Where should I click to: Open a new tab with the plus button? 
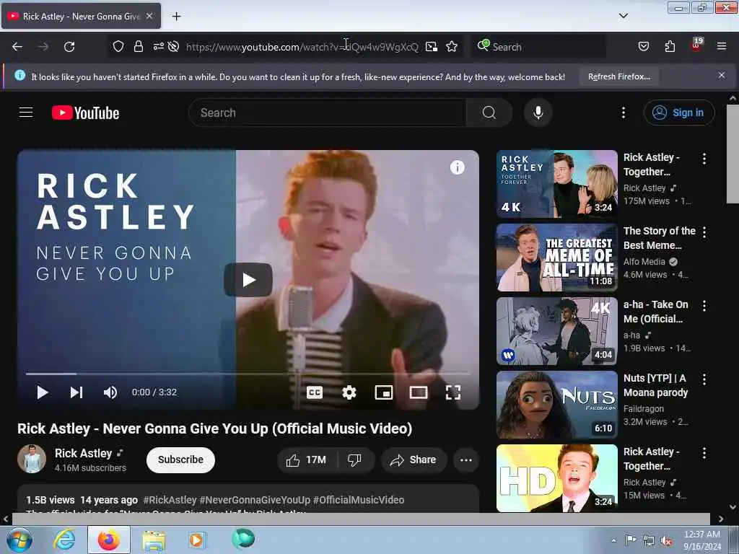pos(176,17)
